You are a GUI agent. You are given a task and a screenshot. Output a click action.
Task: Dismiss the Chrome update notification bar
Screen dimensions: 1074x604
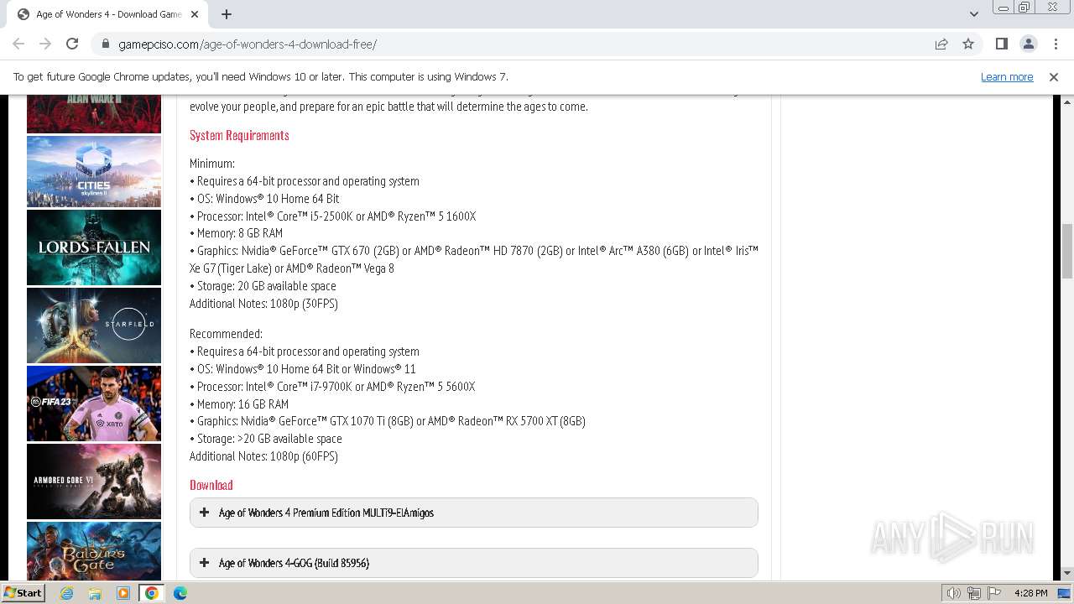[x=1053, y=76]
